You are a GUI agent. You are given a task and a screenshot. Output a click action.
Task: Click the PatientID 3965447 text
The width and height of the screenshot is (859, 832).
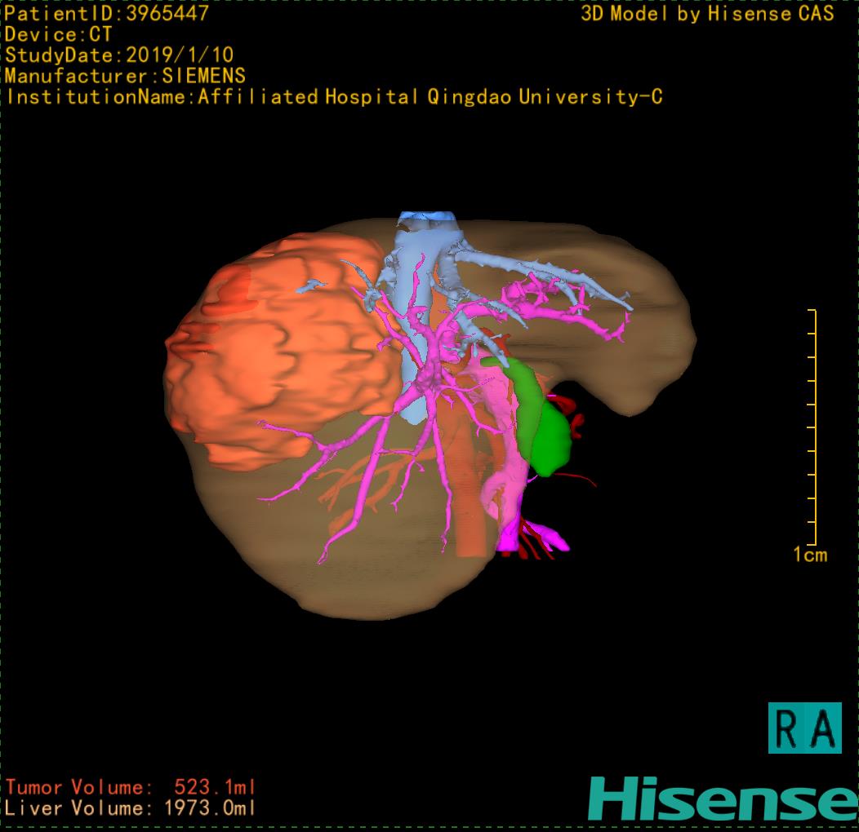(107, 13)
